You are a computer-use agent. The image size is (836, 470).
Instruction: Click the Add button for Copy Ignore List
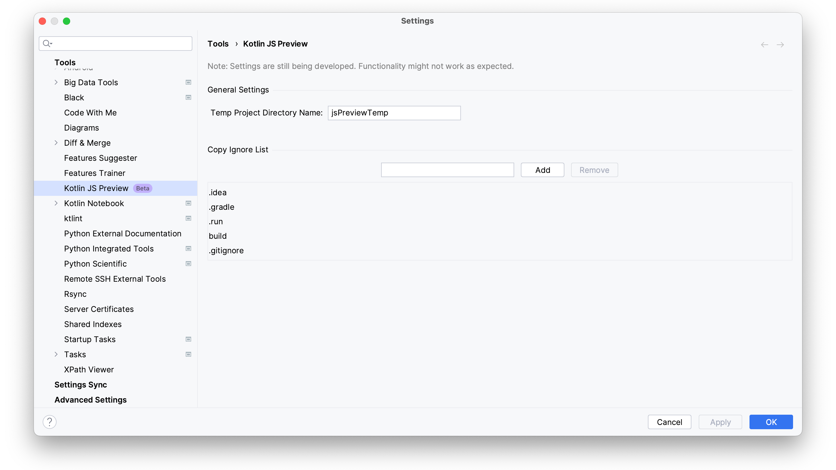coord(543,170)
